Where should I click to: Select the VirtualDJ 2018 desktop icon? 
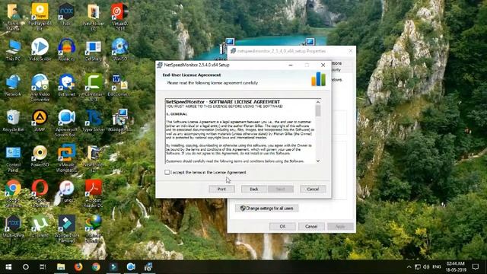click(120, 16)
